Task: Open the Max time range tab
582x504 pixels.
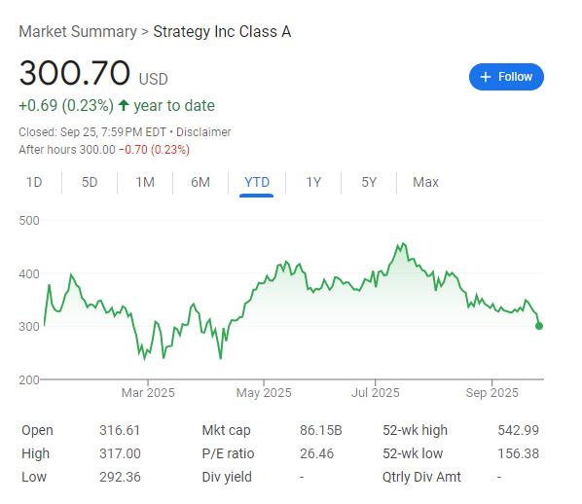Action: (x=425, y=182)
